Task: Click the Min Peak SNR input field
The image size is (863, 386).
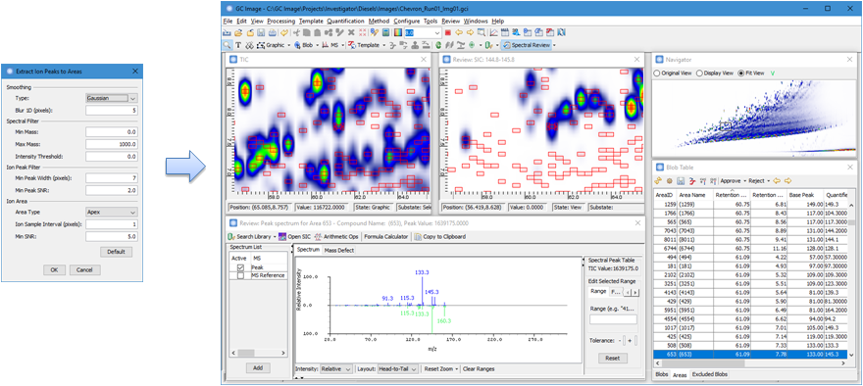Action: tap(112, 190)
